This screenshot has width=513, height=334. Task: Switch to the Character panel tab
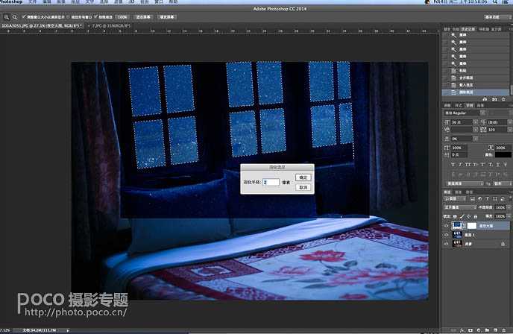pos(470,105)
